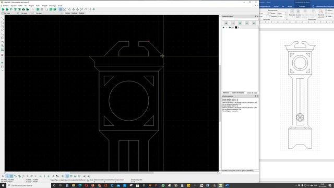Click the Previous View icon in the view toolbar
Screen dimensions: 334x188
pos(86,9)
